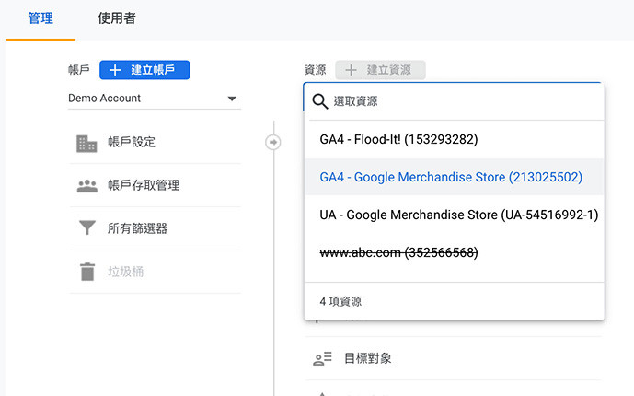634x396 pixels.
Task: Open 目標對象 in property column
Action: coord(368,358)
